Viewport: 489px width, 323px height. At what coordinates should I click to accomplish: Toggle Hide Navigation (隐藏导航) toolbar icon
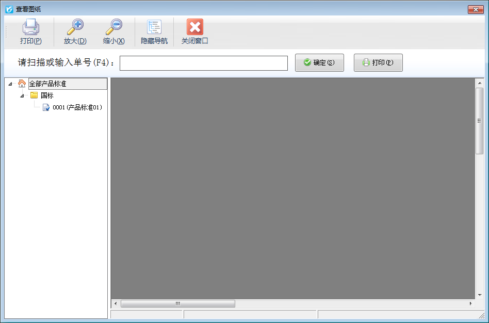tap(154, 27)
